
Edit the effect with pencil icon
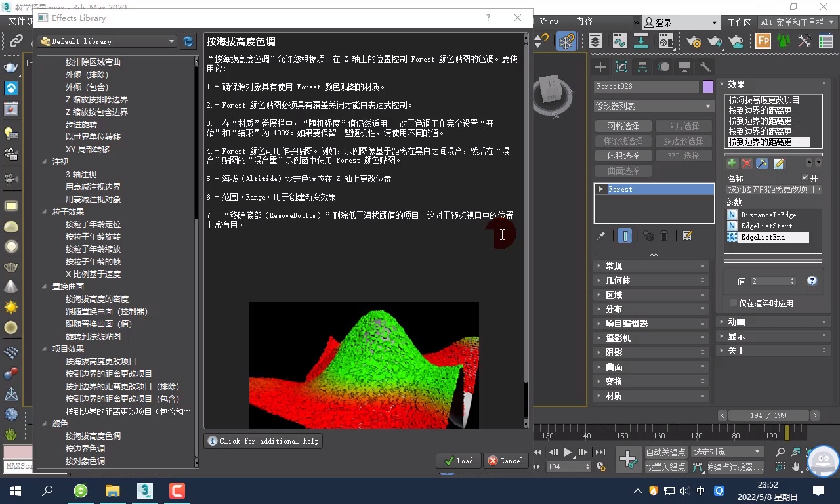coord(780,163)
